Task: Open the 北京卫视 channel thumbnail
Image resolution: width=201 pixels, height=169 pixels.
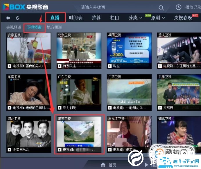Action: click(79, 51)
